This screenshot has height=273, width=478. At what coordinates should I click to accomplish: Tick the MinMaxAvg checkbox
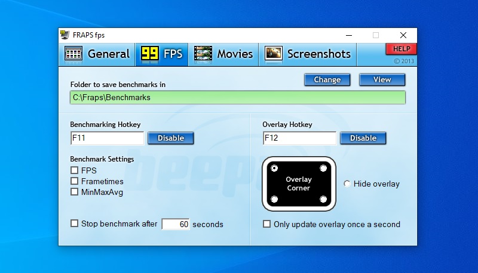click(74, 192)
